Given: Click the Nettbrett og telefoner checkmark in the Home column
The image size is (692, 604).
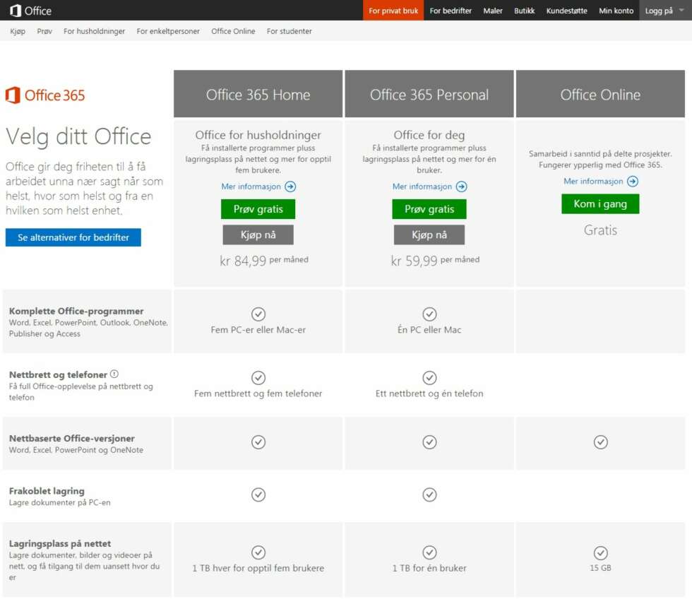Looking at the screenshot, I should (258, 378).
